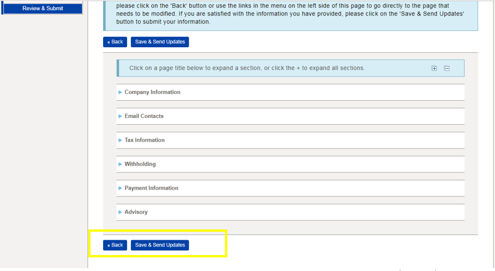Image resolution: width=495 pixels, height=271 pixels.
Task: Expand the Advisory section title
Action: 136,212
